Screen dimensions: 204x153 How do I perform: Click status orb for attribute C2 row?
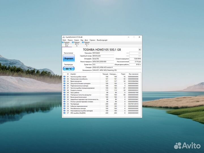click(x=64, y=104)
